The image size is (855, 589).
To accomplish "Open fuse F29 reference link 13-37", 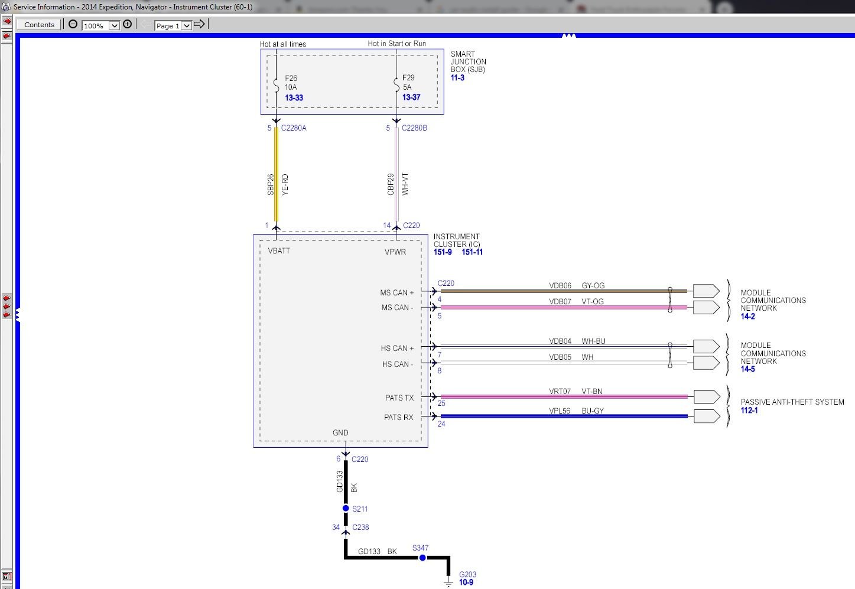I will 411,97.
